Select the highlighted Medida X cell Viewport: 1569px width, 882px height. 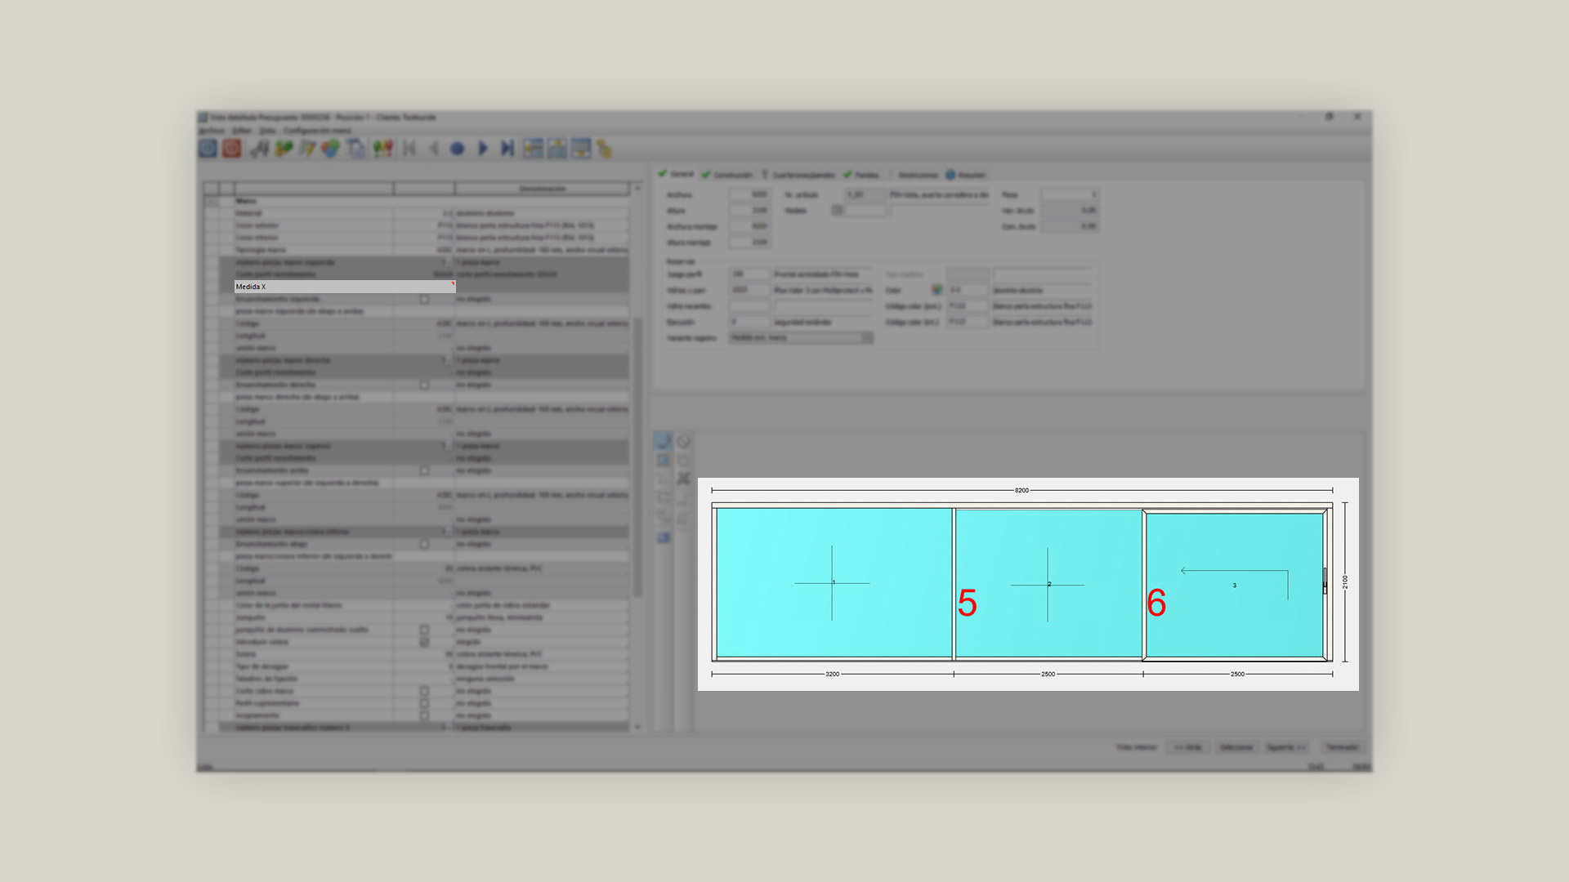pos(344,287)
